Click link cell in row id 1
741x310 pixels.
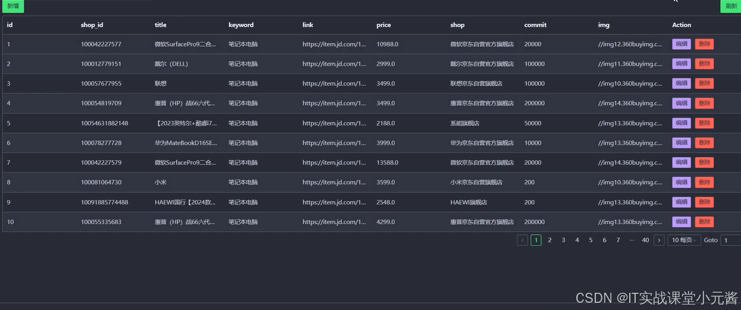tap(334, 44)
